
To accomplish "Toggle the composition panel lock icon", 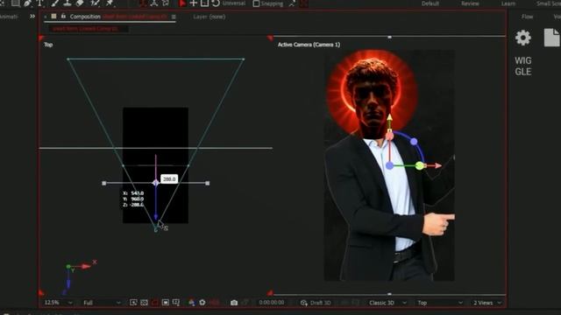I will [63, 17].
